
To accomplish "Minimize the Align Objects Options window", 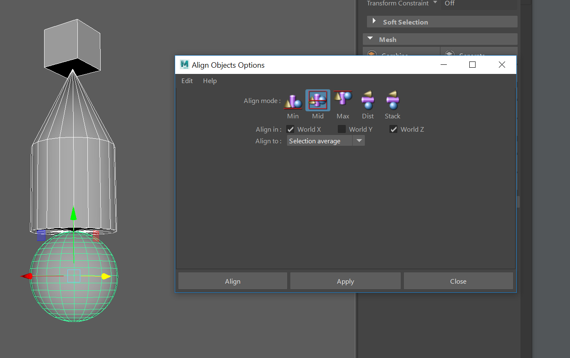I will tap(444, 65).
